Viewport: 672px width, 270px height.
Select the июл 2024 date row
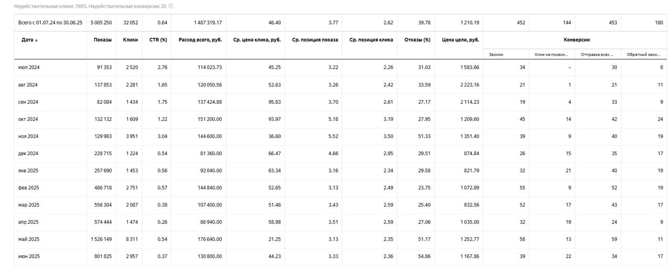click(x=28, y=68)
